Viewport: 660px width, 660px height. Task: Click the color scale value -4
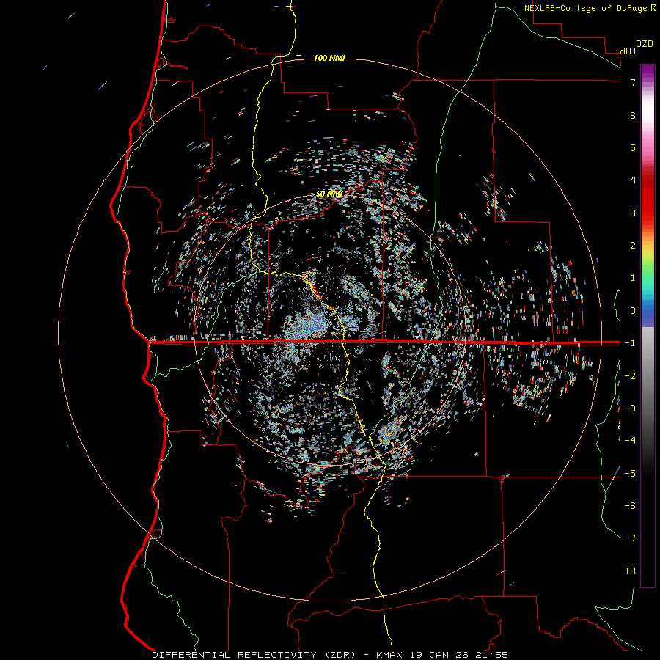point(630,440)
